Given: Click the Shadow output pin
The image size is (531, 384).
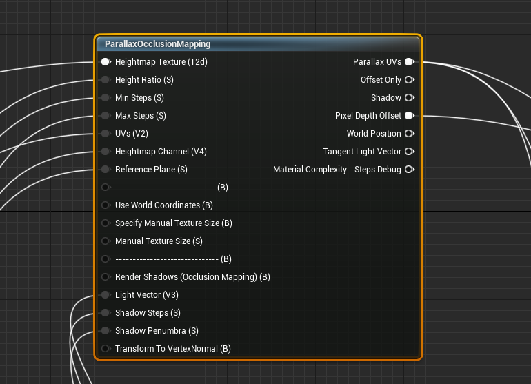Looking at the screenshot, I should (x=409, y=98).
